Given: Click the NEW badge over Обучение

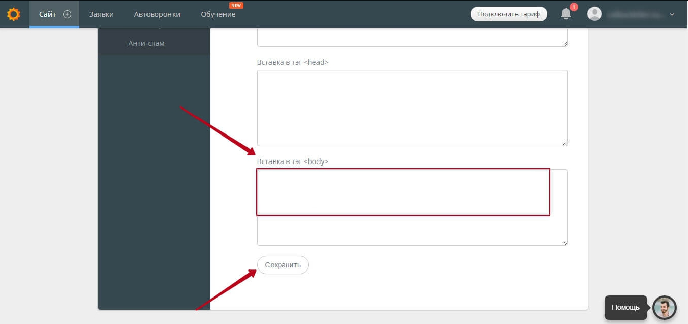Looking at the screenshot, I should click(236, 6).
